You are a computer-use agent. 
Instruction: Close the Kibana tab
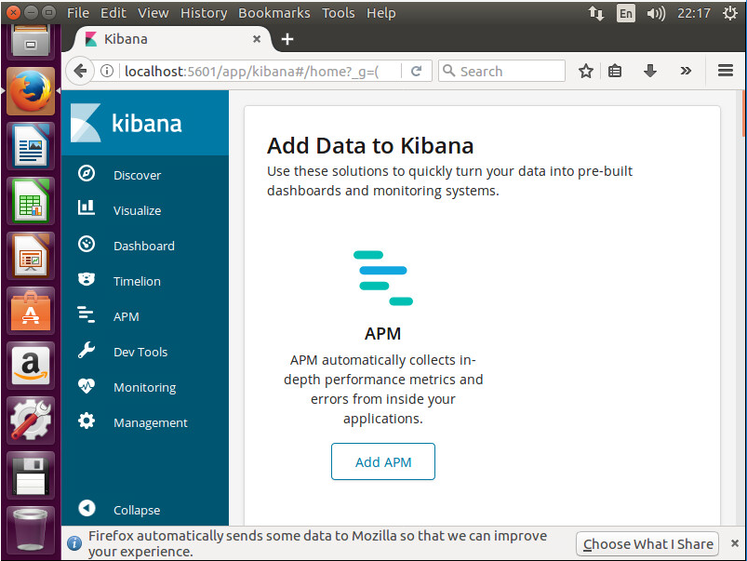(x=257, y=39)
